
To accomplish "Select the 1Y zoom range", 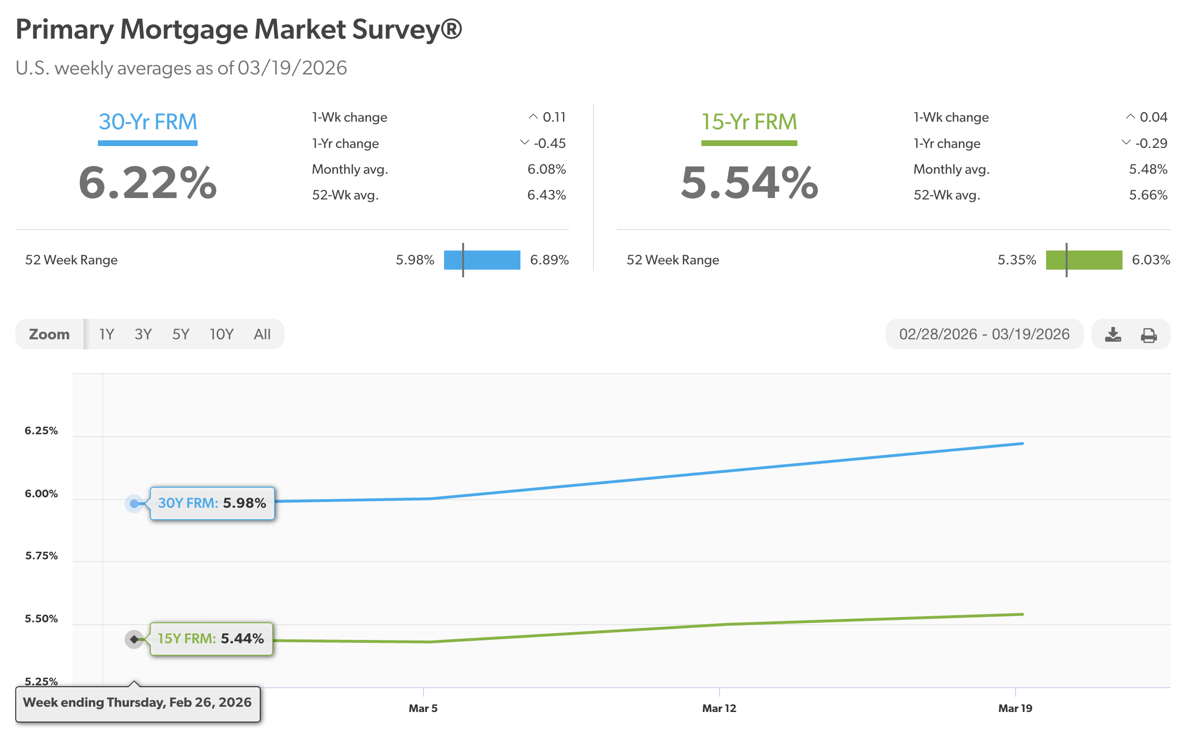I will point(106,334).
